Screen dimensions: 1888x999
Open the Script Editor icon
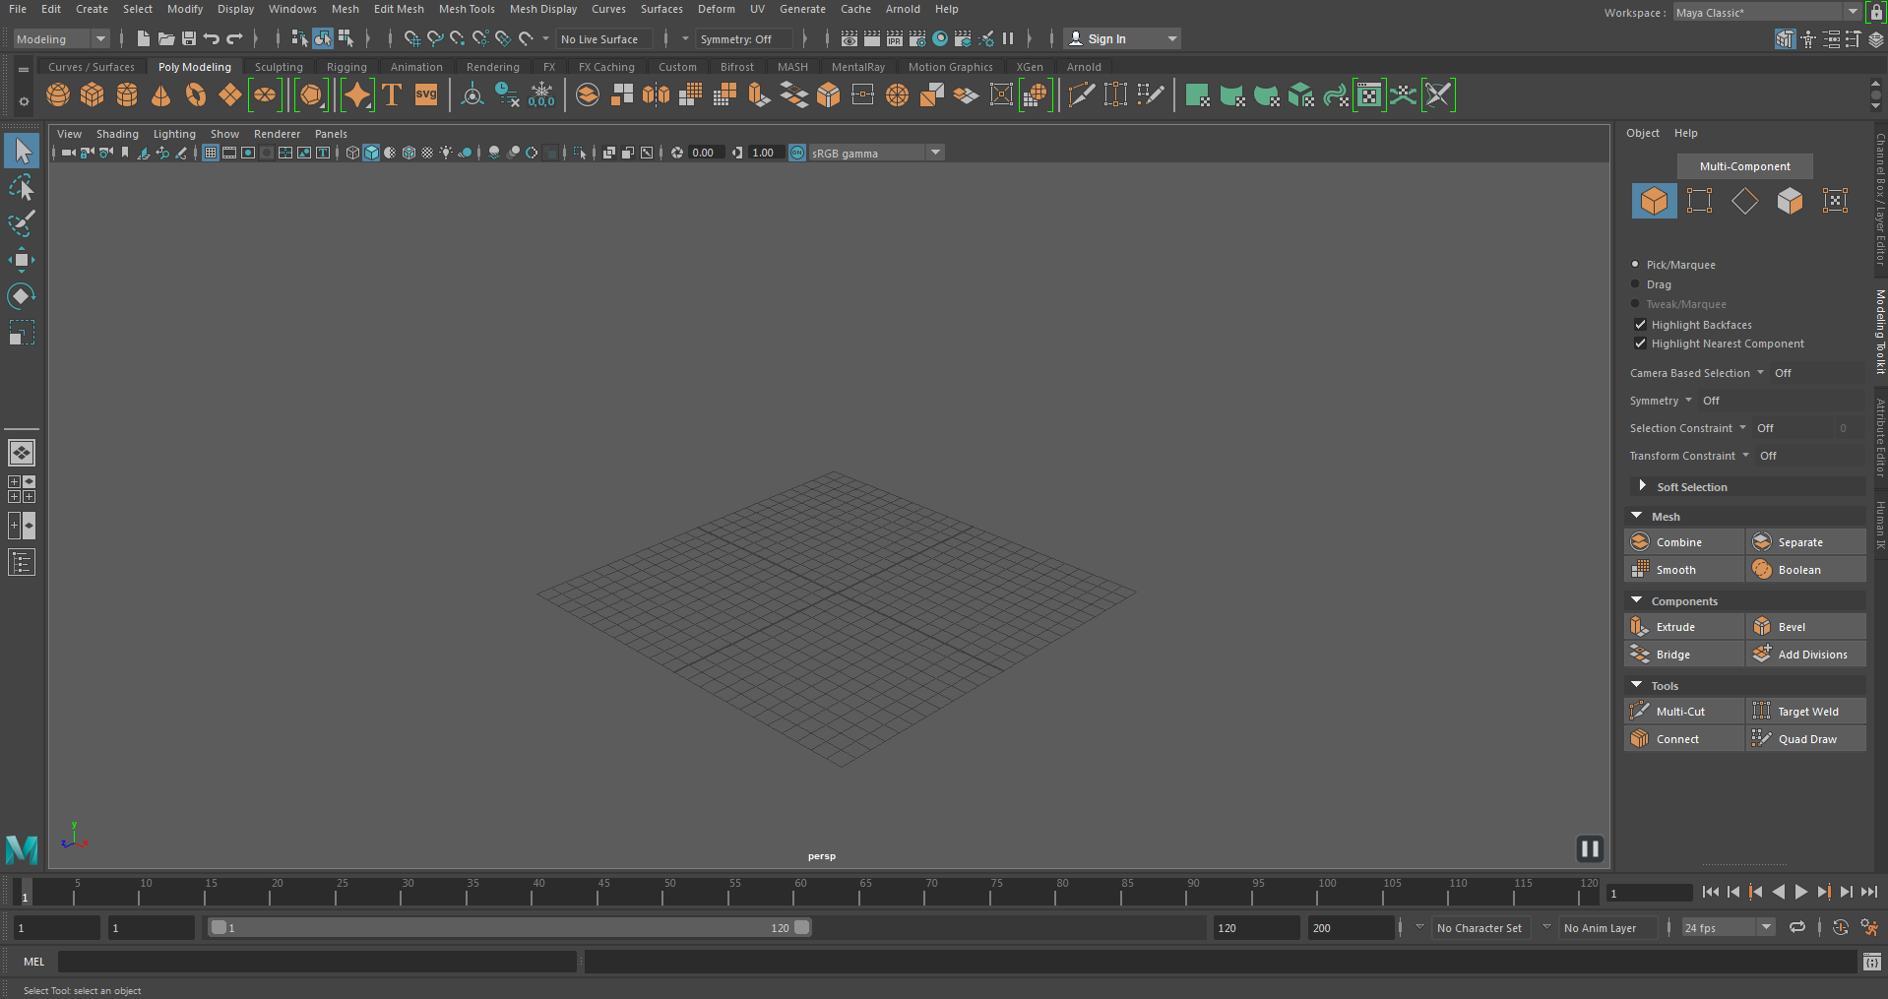point(1872,962)
